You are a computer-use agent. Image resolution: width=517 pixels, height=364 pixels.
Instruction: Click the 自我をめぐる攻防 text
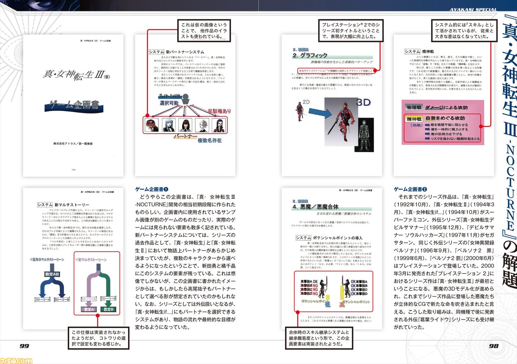(445, 119)
